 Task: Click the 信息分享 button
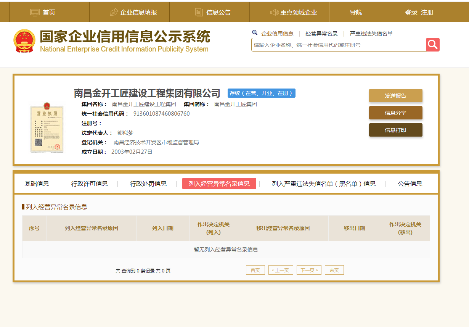pyautogui.click(x=396, y=113)
